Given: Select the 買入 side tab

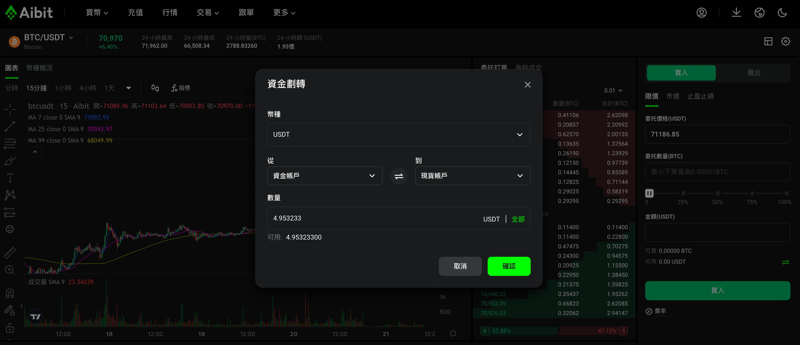Looking at the screenshot, I should (x=681, y=73).
